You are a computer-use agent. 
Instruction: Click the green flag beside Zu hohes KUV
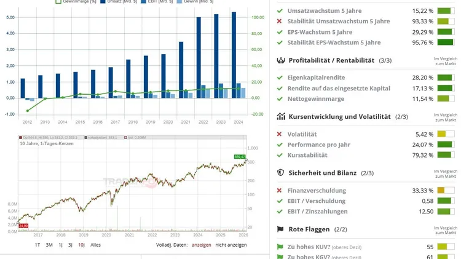point(280,247)
